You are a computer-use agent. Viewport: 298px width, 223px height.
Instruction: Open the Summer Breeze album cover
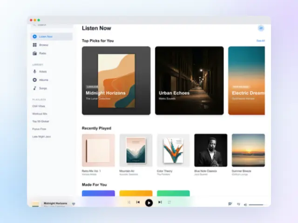point(248,151)
